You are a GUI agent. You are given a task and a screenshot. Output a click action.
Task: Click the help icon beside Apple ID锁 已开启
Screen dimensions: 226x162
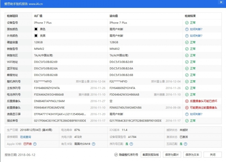pyautogui.click(x=35, y=144)
